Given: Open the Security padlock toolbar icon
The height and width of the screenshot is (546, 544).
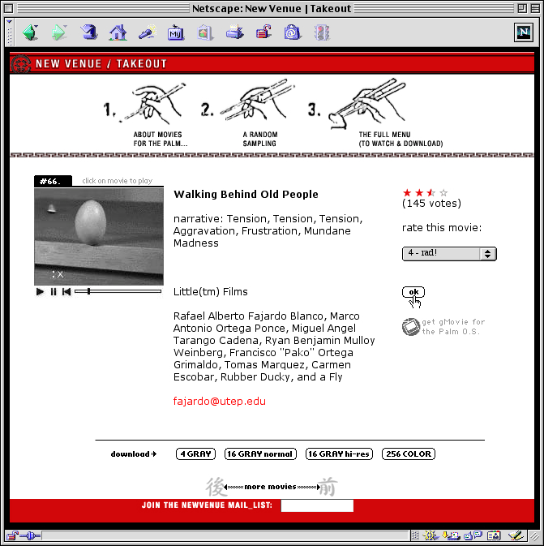Looking at the screenshot, I should (263, 32).
